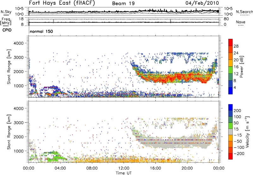
Task: Select the "Beam 19" label
Action: (x=123, y=3)
